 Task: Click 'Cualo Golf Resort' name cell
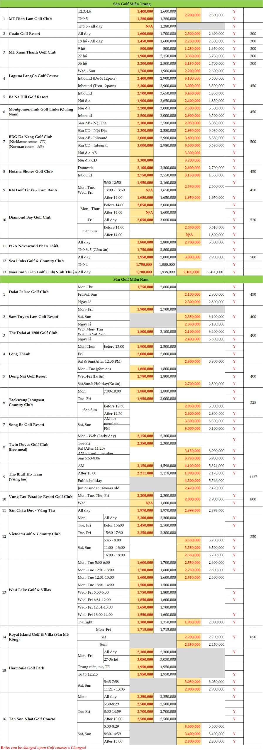click(x=43, y=34)
